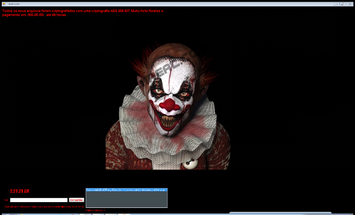
Task: Maximize the window using the title bar button
Action: pos(343,3)
